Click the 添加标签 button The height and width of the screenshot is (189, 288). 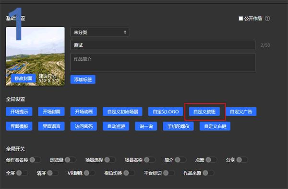83,79
